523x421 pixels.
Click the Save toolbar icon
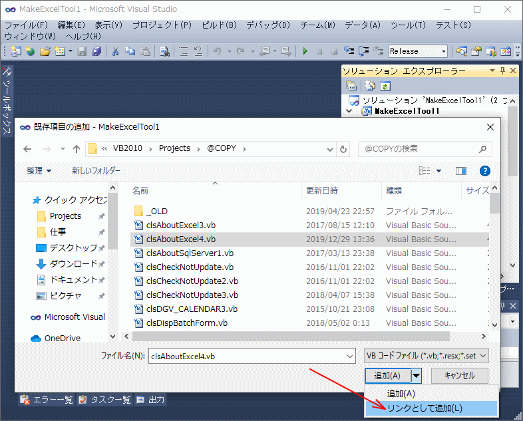click(x=82, y=51)
